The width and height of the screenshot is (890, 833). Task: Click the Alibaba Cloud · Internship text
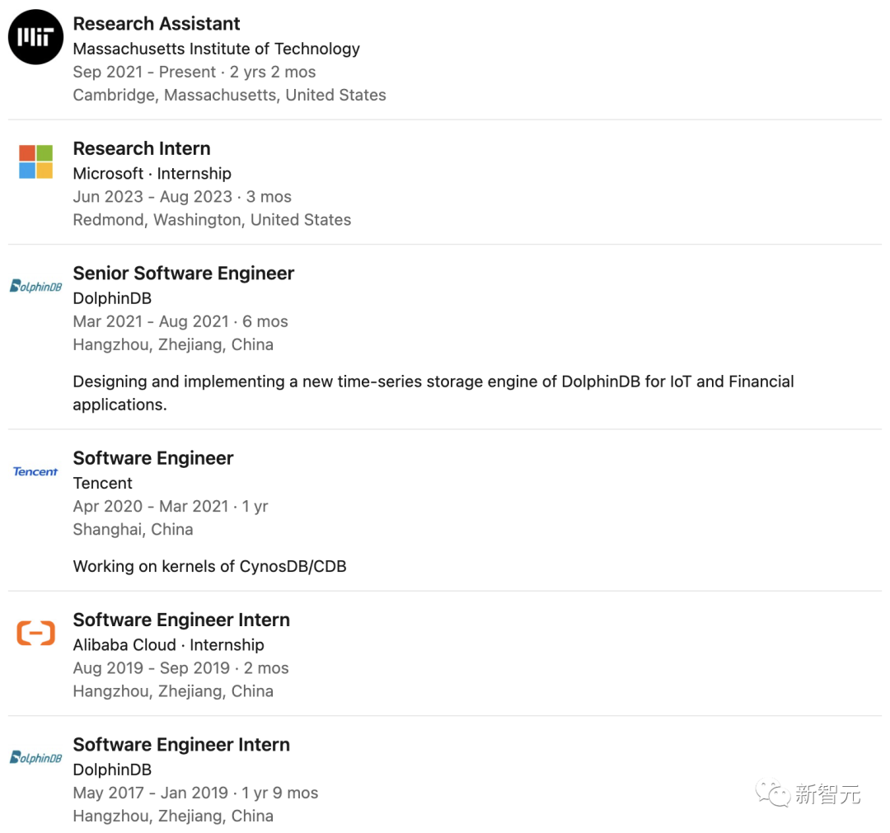point(169,644)
